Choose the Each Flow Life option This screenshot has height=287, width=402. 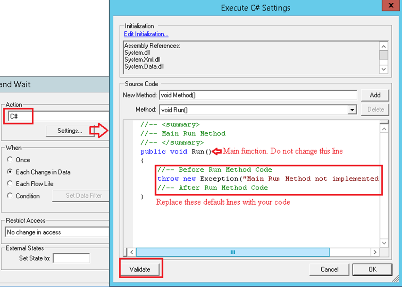pos(10,184)
